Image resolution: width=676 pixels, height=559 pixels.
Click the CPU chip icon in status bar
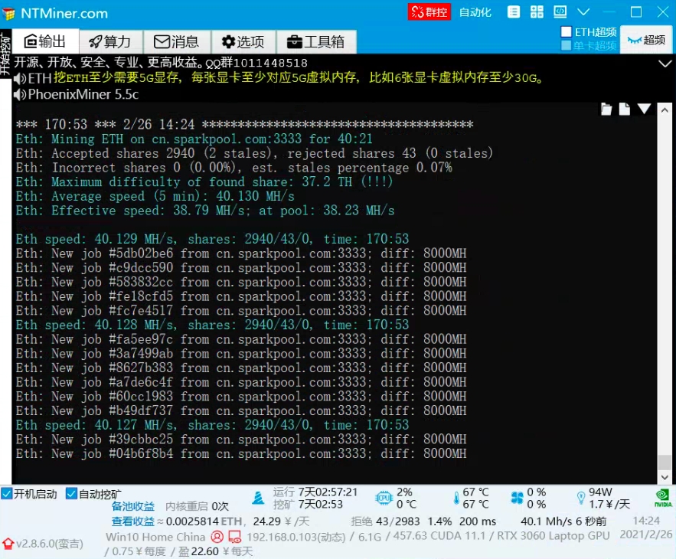(384, 499)
